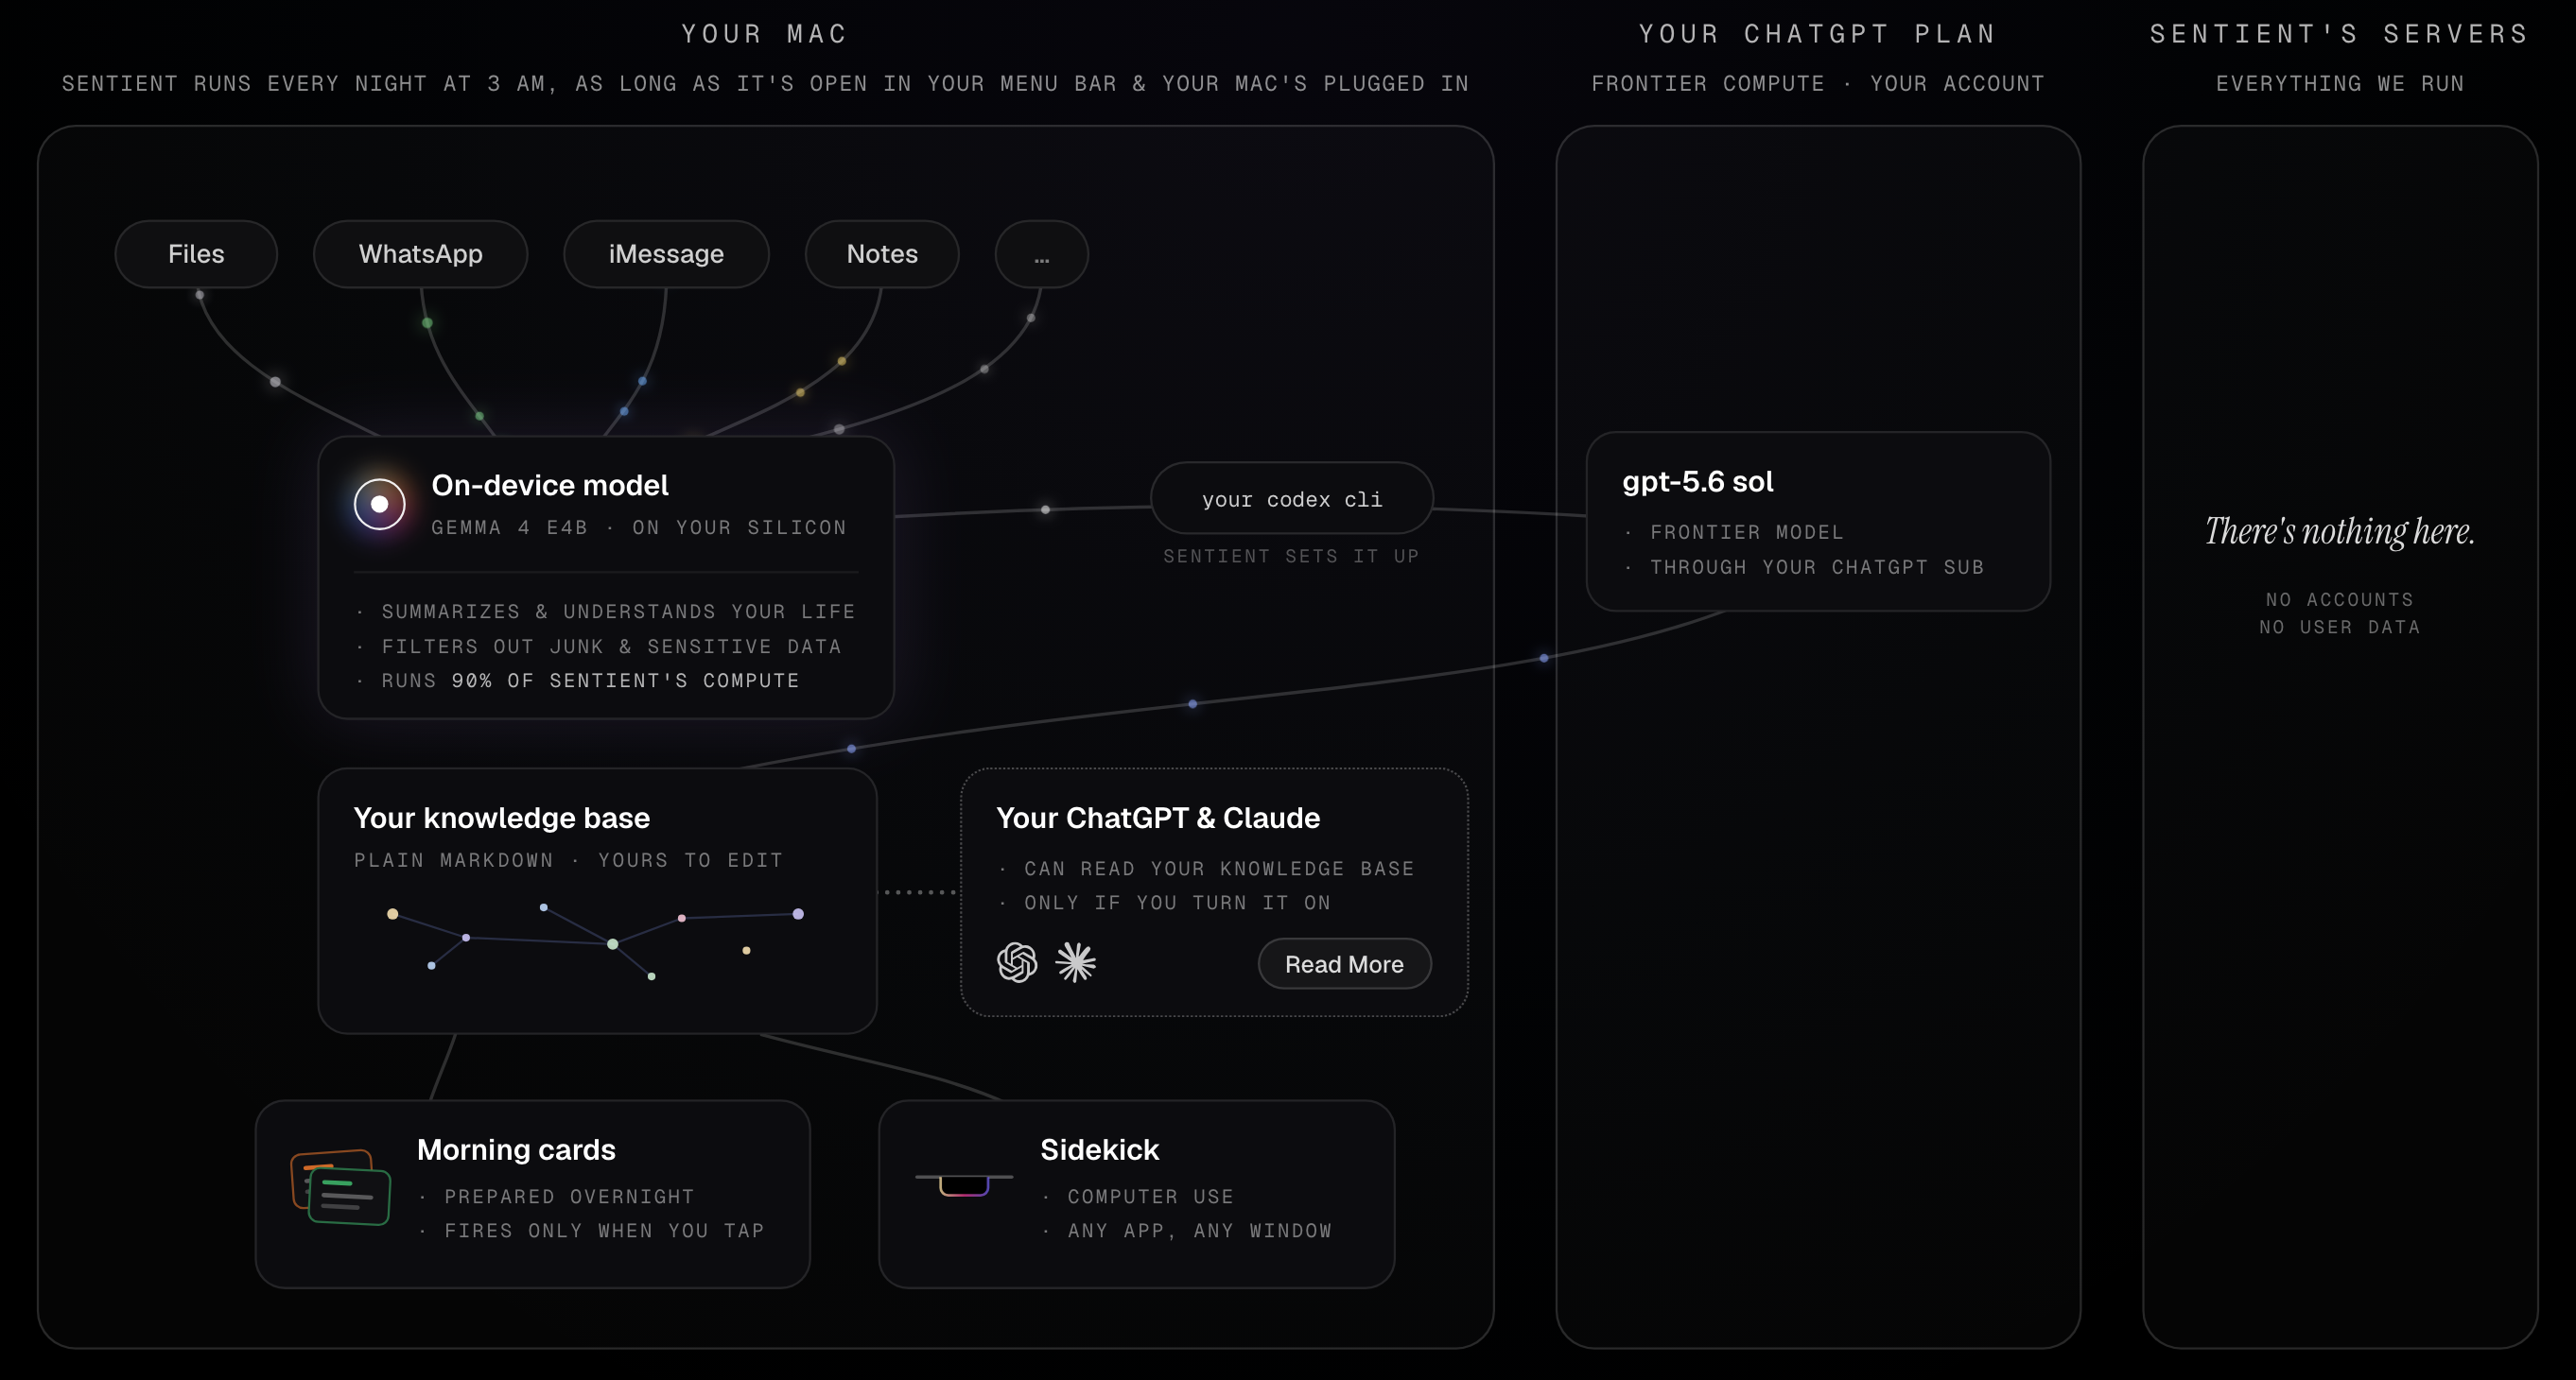The image size is (2576, 1380).
Task: Click 'FILTERS OUT JUNK & SENSITIVE DATA' line
Action: tap(611, 646)
